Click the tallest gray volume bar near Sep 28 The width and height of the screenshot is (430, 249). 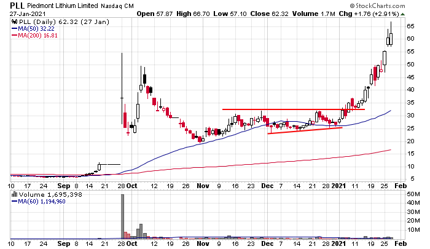(x=122, y=216)
